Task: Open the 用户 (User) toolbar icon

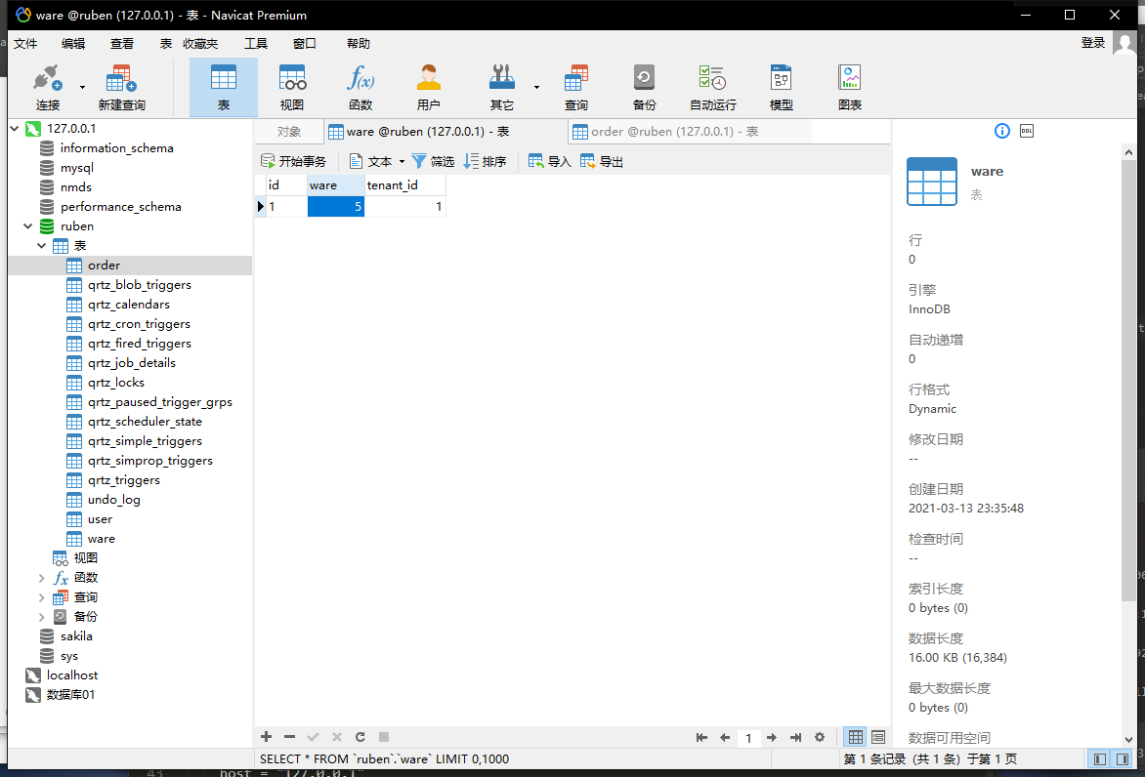Action: click(428, 87)
